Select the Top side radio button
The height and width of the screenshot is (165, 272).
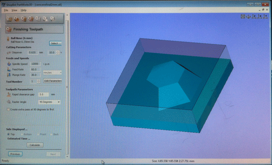(x=8, y=134)
